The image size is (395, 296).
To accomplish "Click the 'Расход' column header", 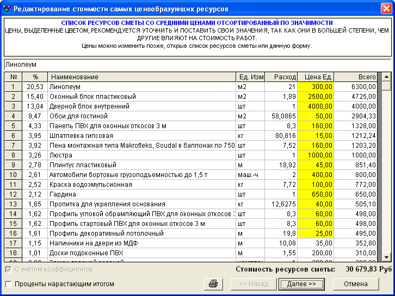I will (281, 77).
